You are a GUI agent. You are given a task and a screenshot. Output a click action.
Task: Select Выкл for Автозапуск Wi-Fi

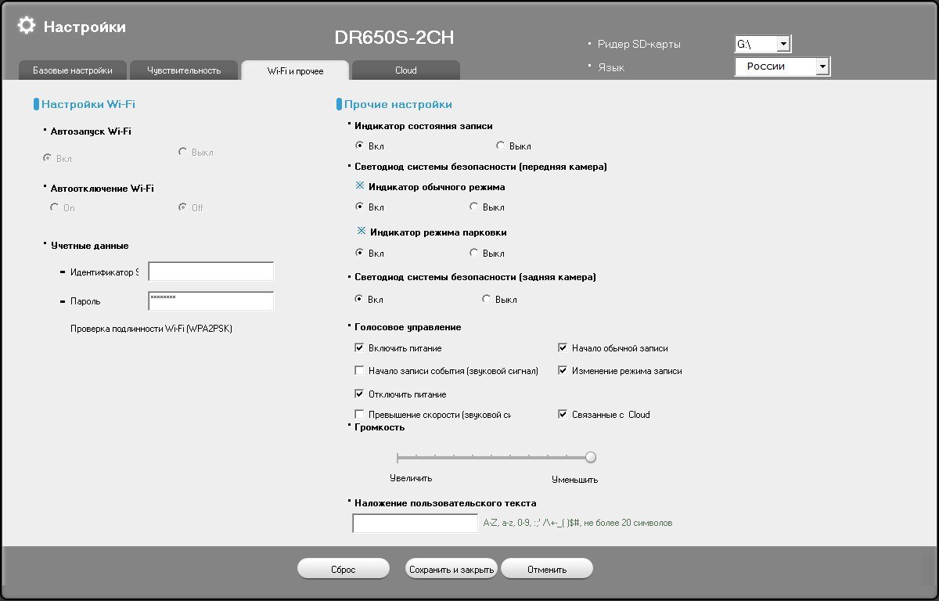pyautogui.click(x=183, y=152)
